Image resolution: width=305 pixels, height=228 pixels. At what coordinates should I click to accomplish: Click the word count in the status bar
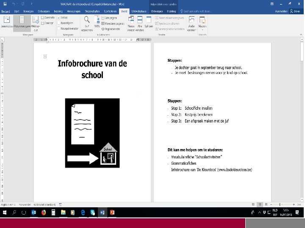point(25,204)
